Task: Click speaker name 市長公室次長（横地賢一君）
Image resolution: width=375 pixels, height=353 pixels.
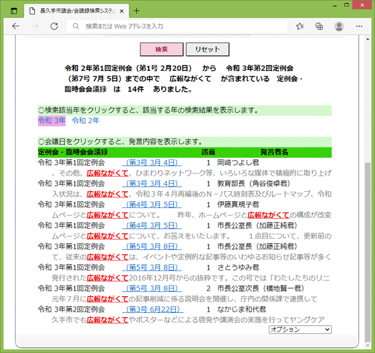Action: [261, 289]
